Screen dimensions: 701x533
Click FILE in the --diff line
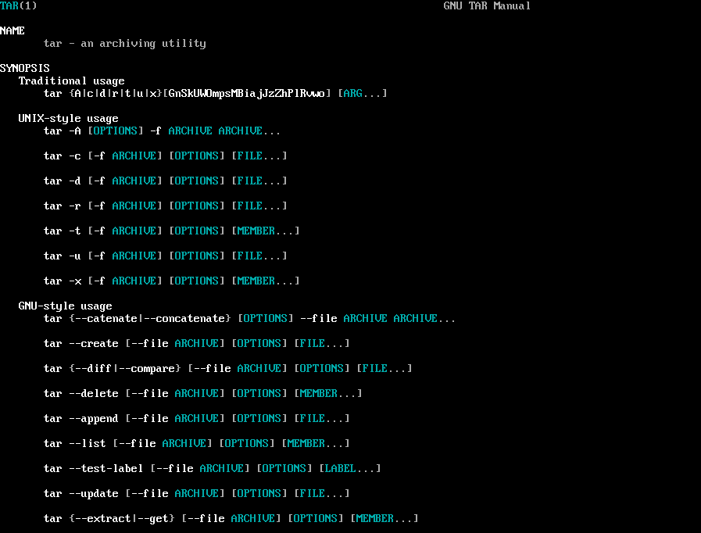(x=375, y=369)
